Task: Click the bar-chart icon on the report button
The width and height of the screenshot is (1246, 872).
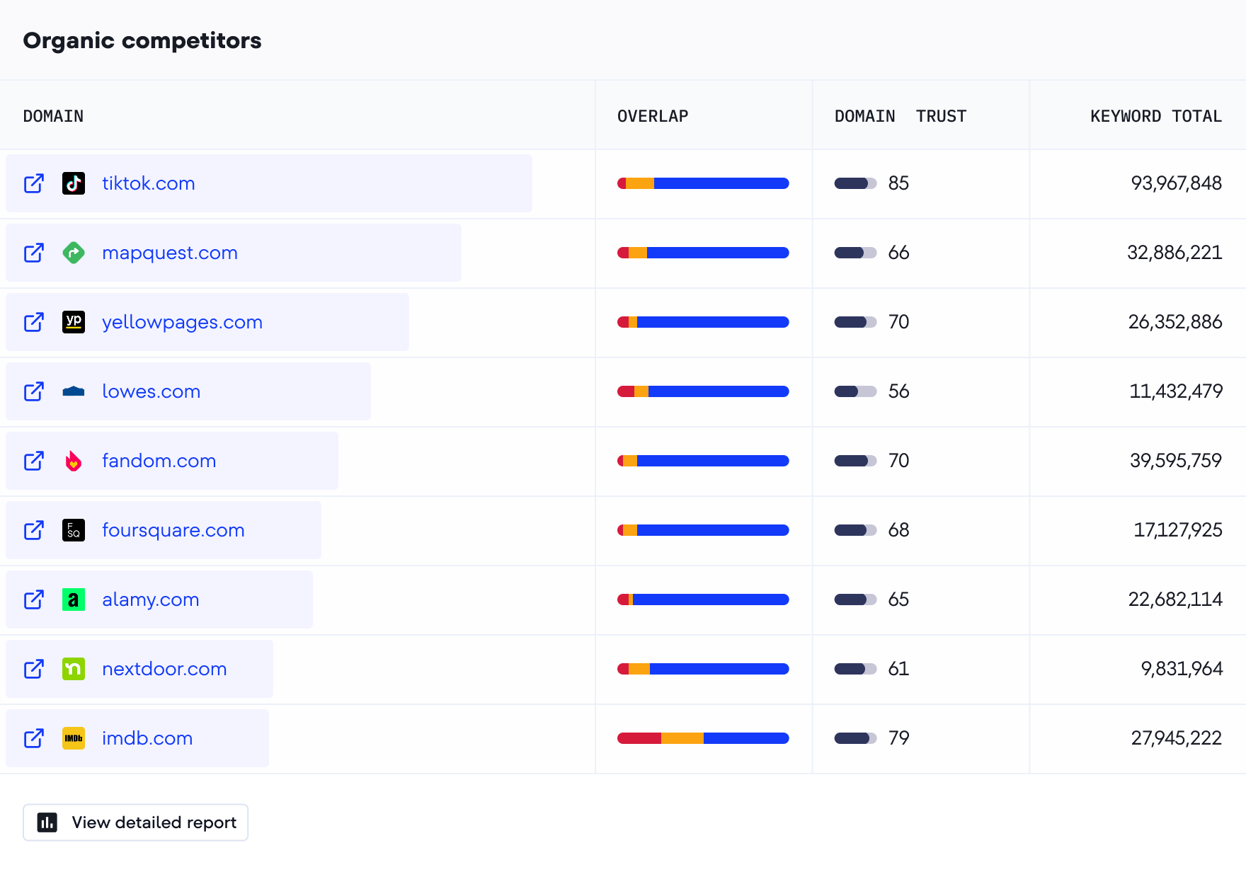Action: click(47, 822)
